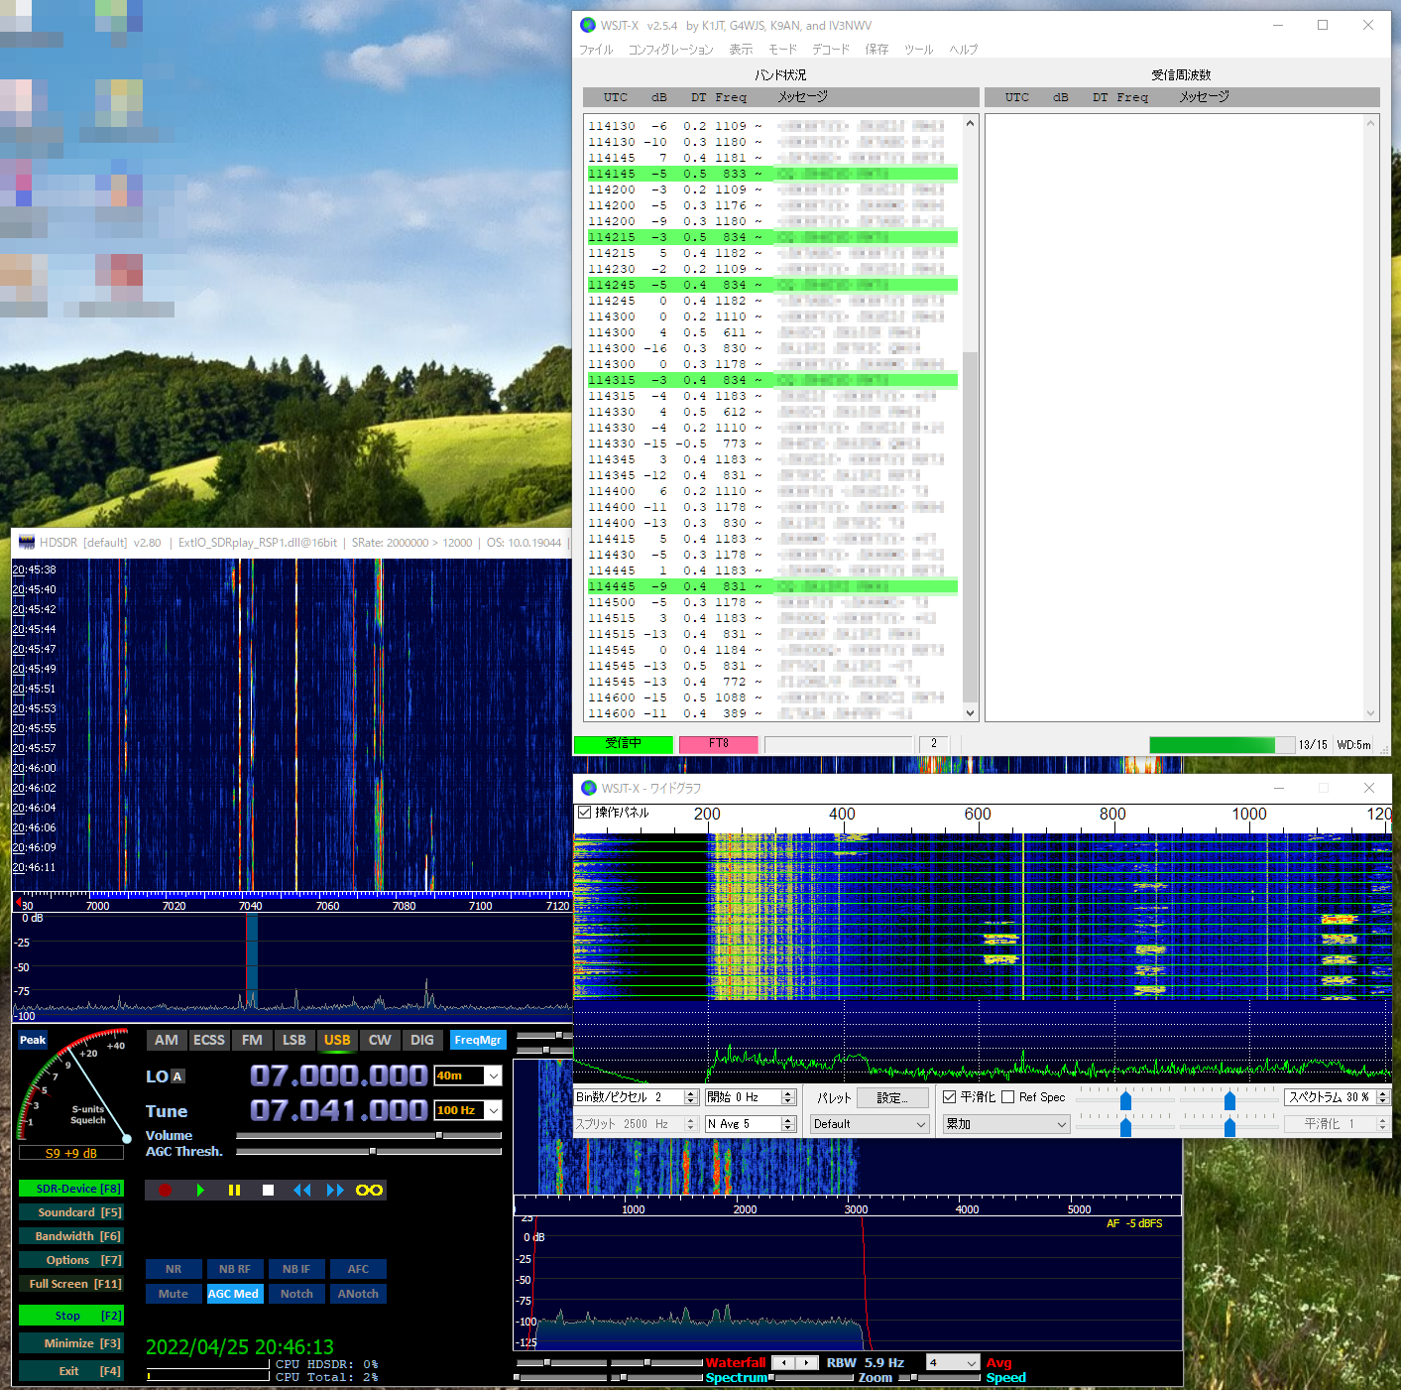Open the ファイル menu in WSJT-X
Screen dimensions: 1401x1390
(596, 50)
